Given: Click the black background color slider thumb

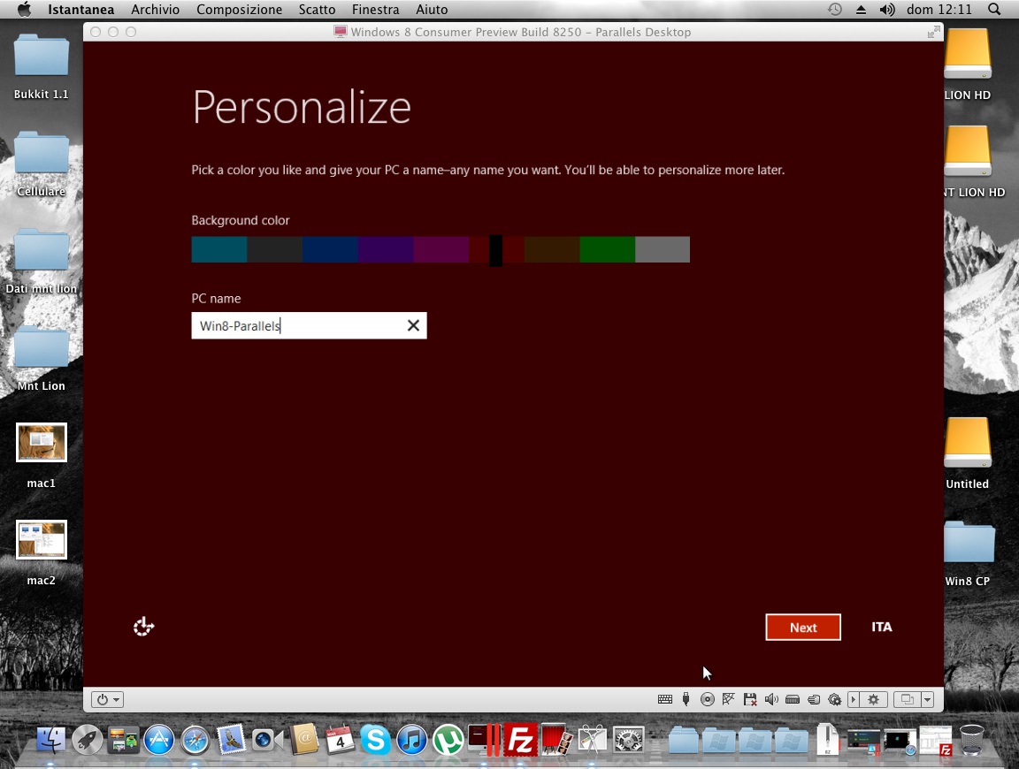Looking at the screenshot, I should tap(496, 250).
